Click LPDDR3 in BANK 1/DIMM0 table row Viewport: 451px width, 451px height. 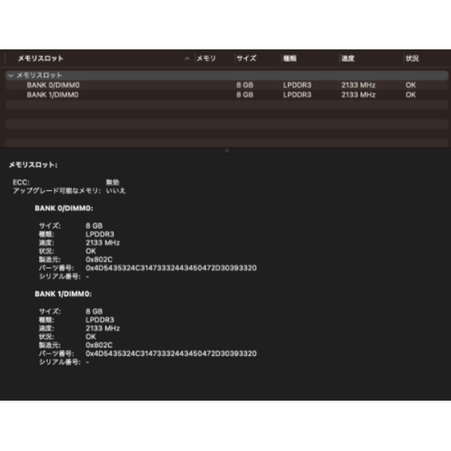tap(297, 95)
